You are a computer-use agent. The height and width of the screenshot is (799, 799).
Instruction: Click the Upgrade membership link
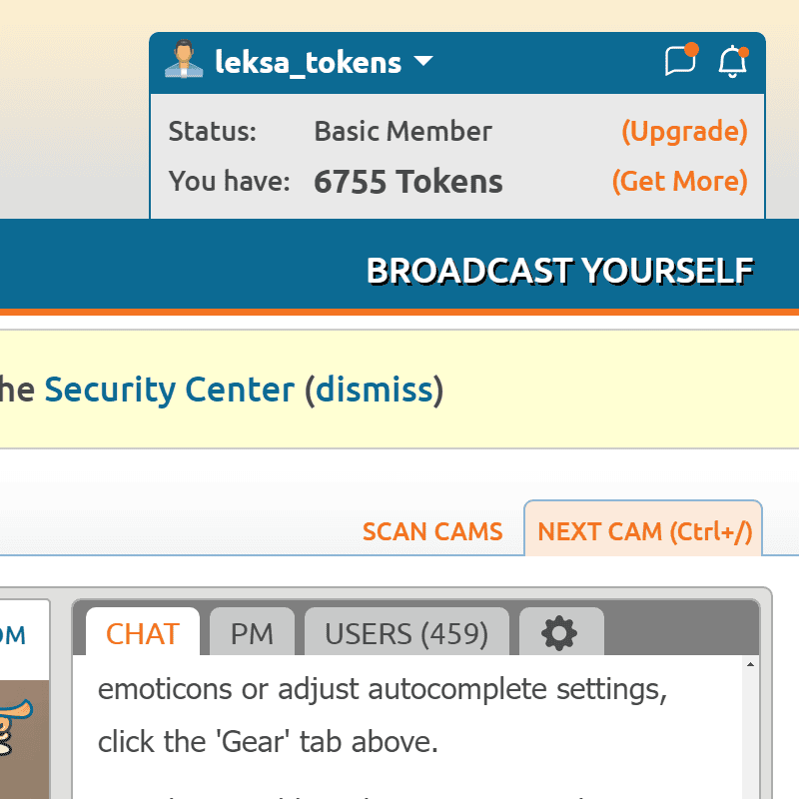684,131
